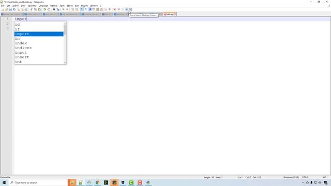Screen dimensions: 331x186
Task: Open Chrome from the taskbar
Action: [97, 182]
